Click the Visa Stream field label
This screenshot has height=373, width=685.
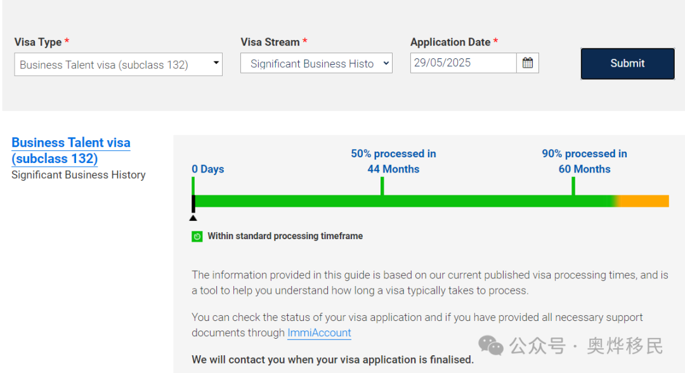tap(270, 42)
